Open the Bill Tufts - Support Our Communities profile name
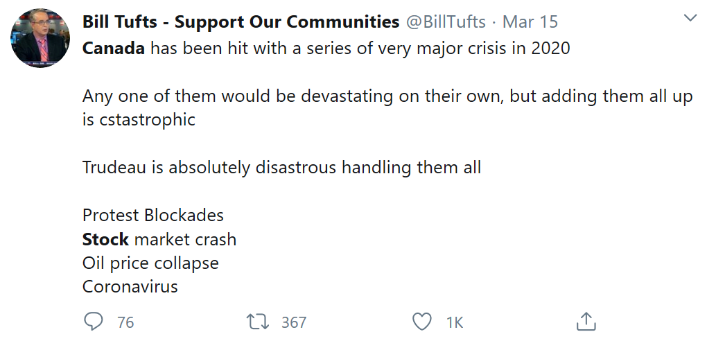The height and width of the screenshot is (341, 707). pos(241,21)
